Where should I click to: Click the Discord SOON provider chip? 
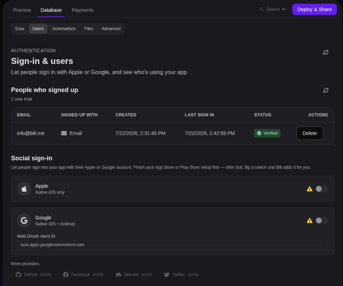click(x=134, y=275)
